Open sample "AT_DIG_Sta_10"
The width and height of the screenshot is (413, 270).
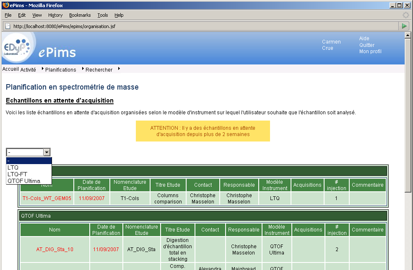(x=54, y=249)
